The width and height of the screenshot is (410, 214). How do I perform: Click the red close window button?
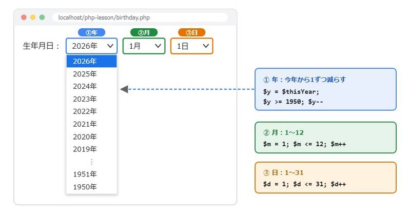24,17
